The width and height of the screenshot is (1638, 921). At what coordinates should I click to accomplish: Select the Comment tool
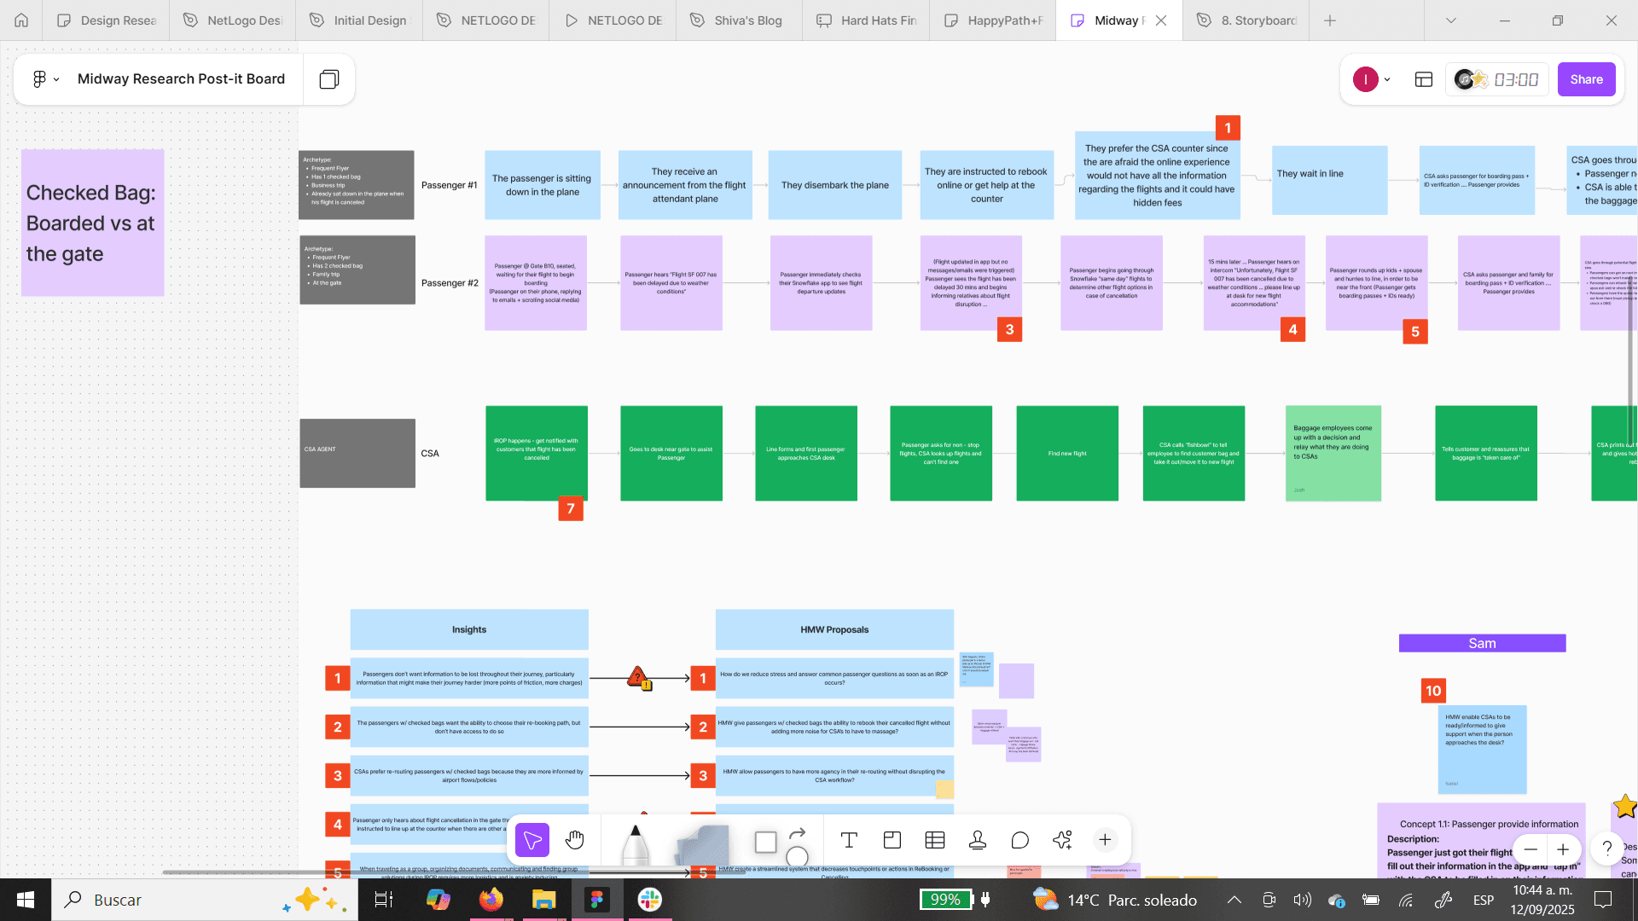click(1019, 841)
